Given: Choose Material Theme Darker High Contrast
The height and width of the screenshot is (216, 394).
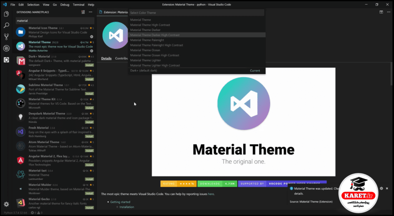Looking at the screenshot, I should coord(197,35).
